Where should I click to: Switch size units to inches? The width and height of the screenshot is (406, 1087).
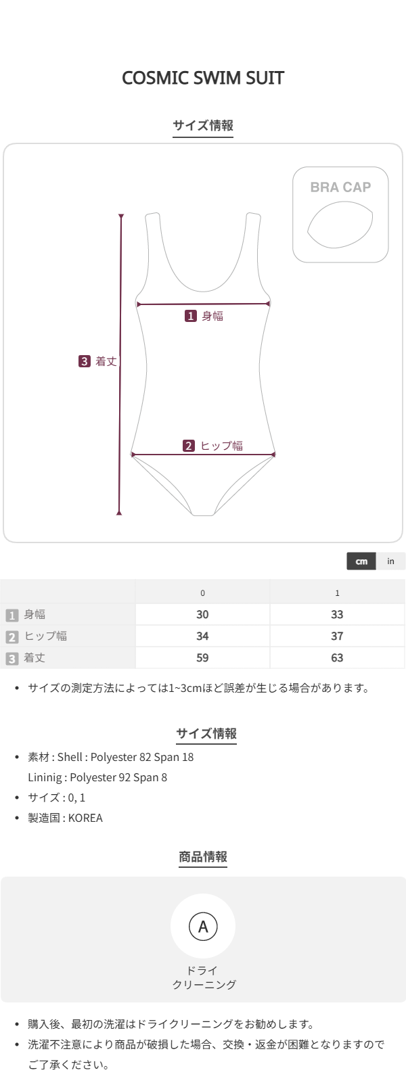click(x=390, y=561)
